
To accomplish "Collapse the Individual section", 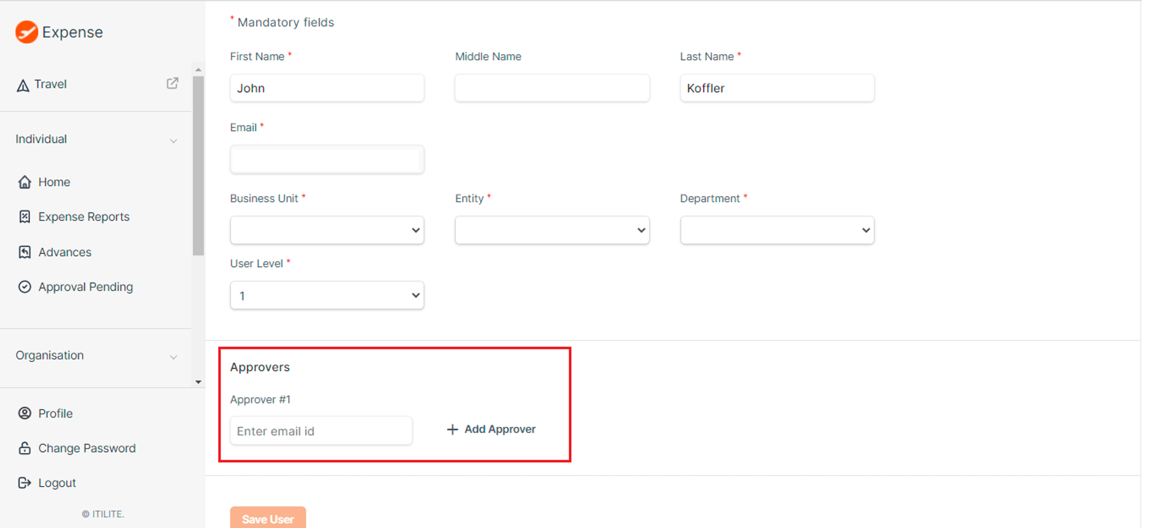I will pos(173,140).
